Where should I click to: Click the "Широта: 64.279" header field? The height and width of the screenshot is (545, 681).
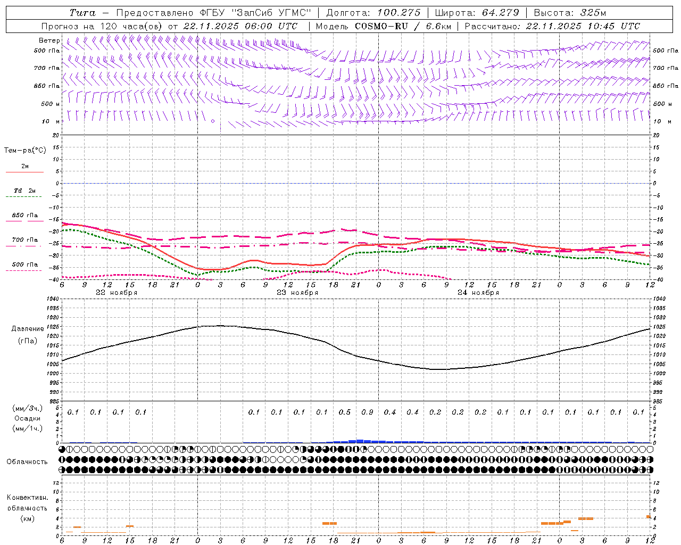[477, 13]
